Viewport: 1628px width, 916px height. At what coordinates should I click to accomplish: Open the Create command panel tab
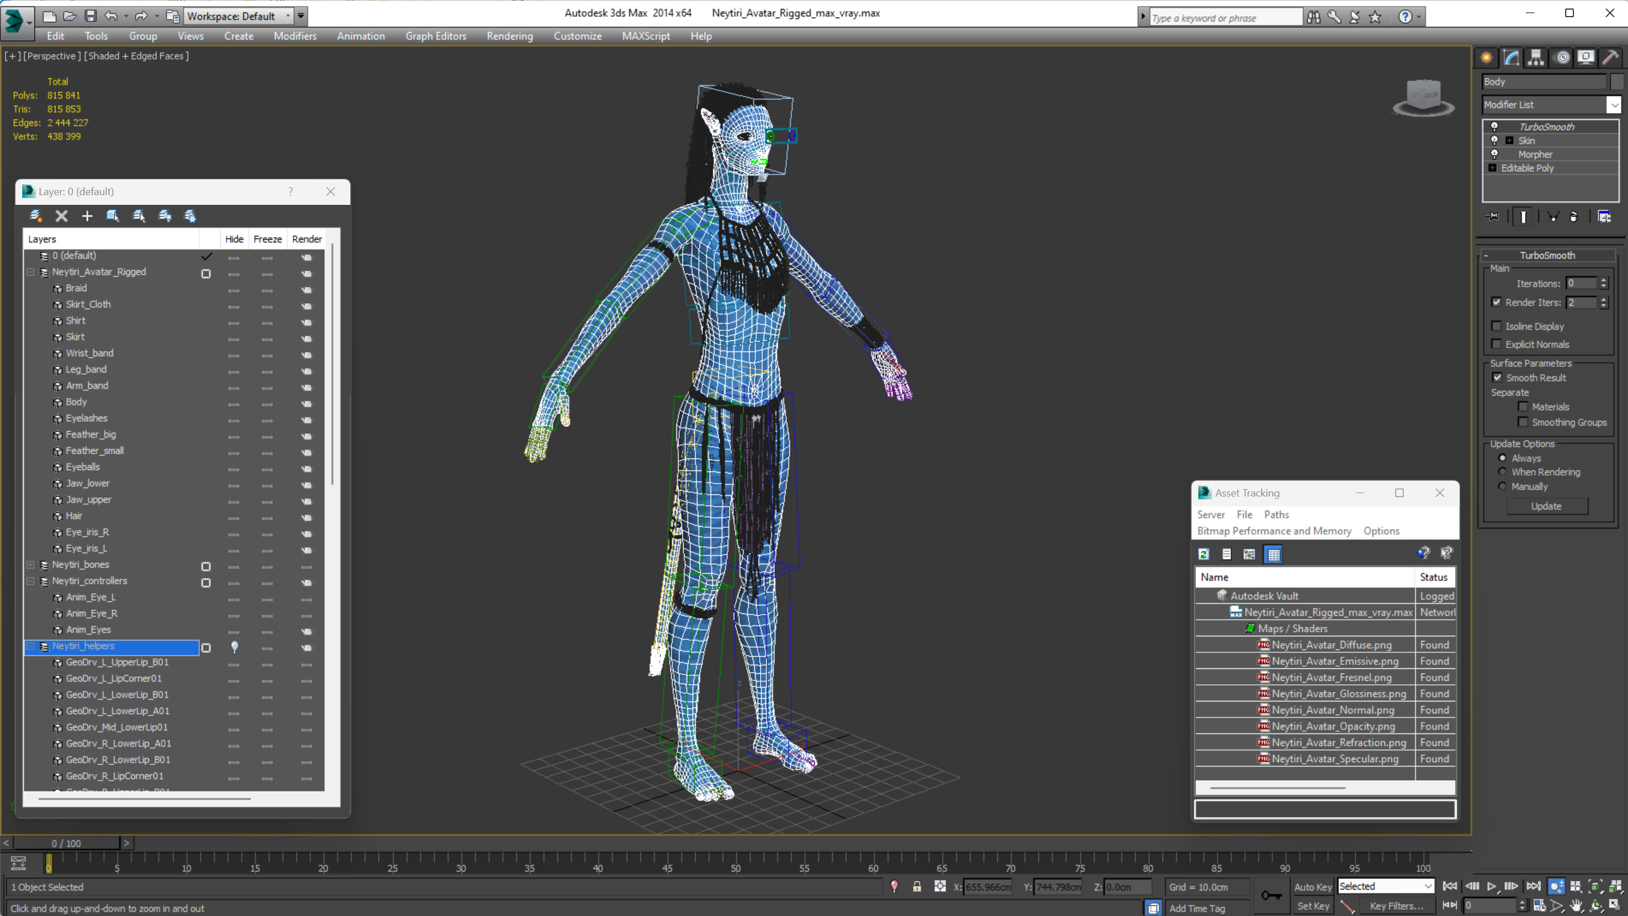pos(1486,58)
